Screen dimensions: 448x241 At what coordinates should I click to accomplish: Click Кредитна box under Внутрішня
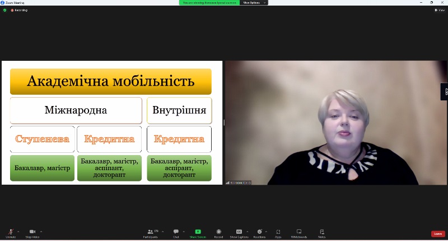point(179,139)
